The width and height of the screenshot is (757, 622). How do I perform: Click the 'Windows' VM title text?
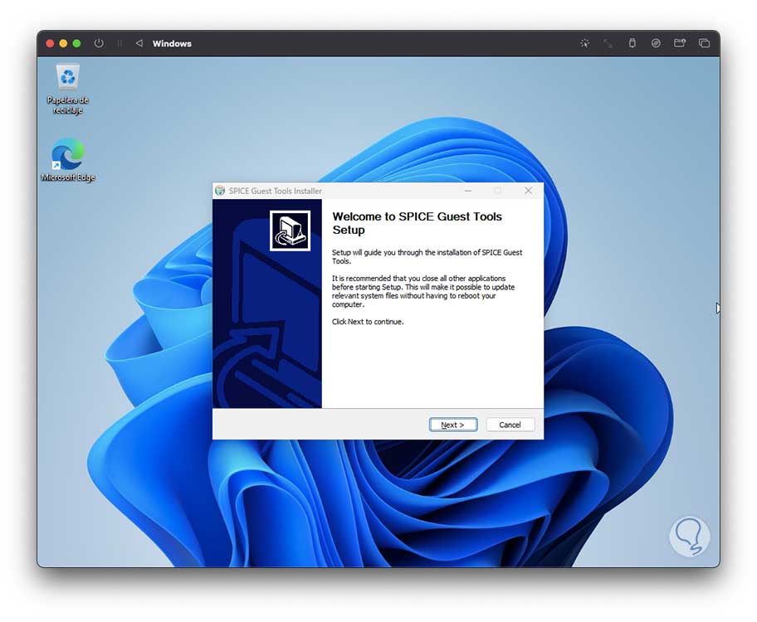pyautogui.click(x=172, y=43)
